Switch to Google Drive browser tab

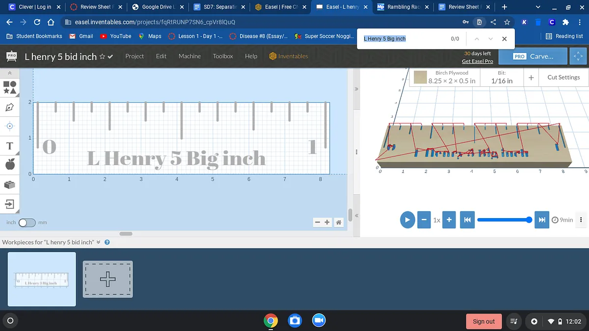click(159, 7)
